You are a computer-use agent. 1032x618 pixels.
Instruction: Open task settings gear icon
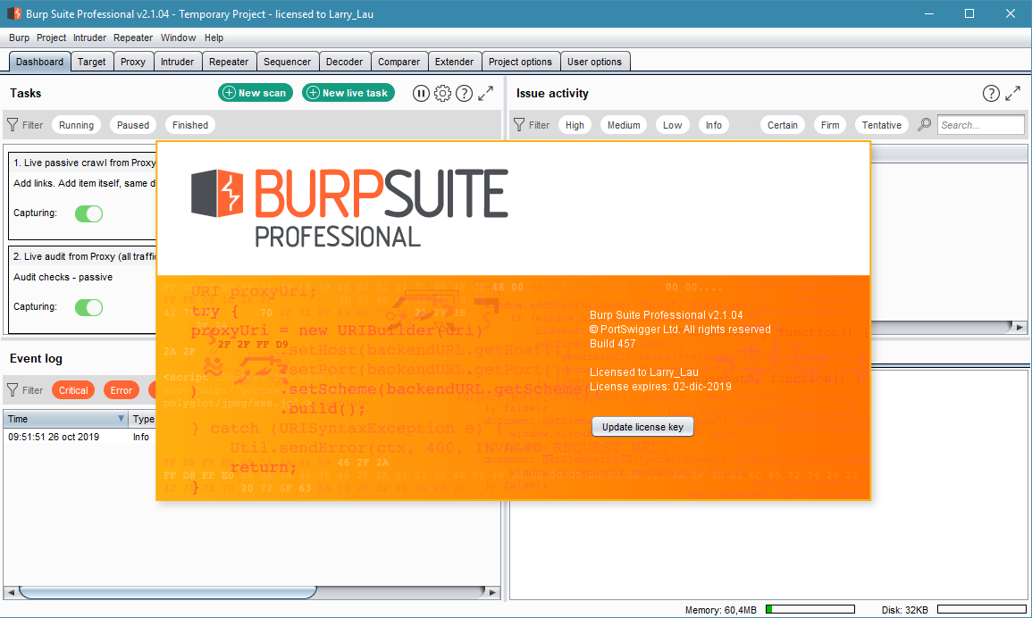pyautogui.click(x=443, y=94)
